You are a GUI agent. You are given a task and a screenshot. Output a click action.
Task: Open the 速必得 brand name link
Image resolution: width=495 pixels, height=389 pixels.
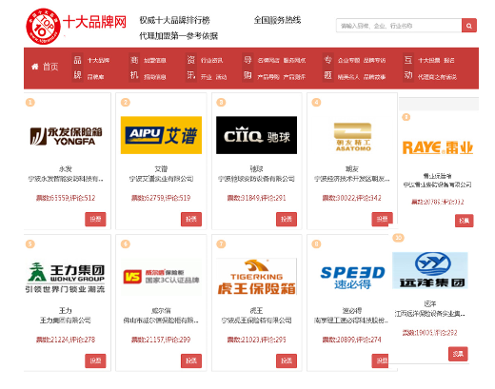point(352,311)
